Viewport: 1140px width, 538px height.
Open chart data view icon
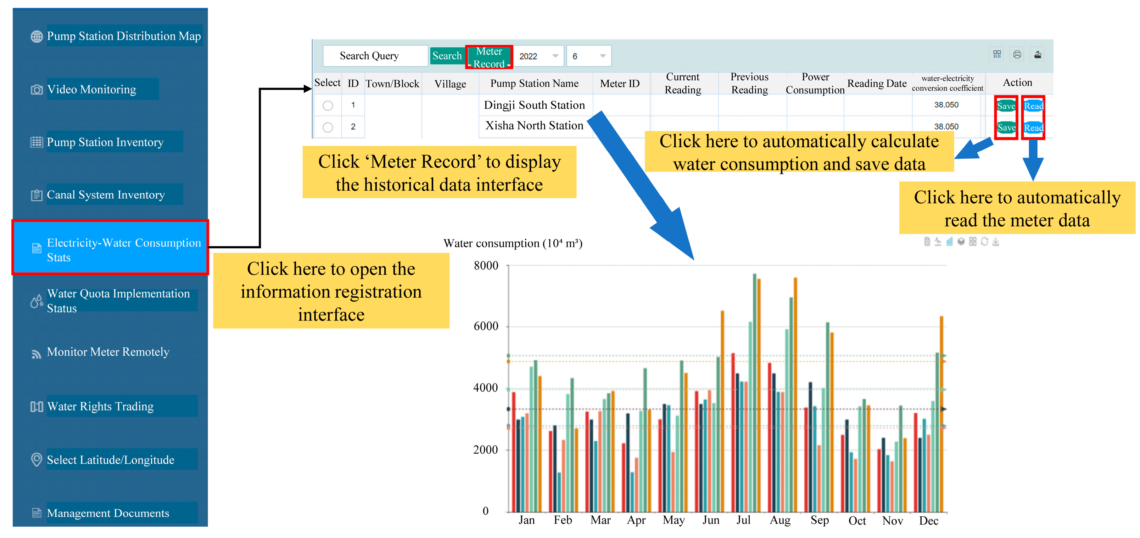927,241
